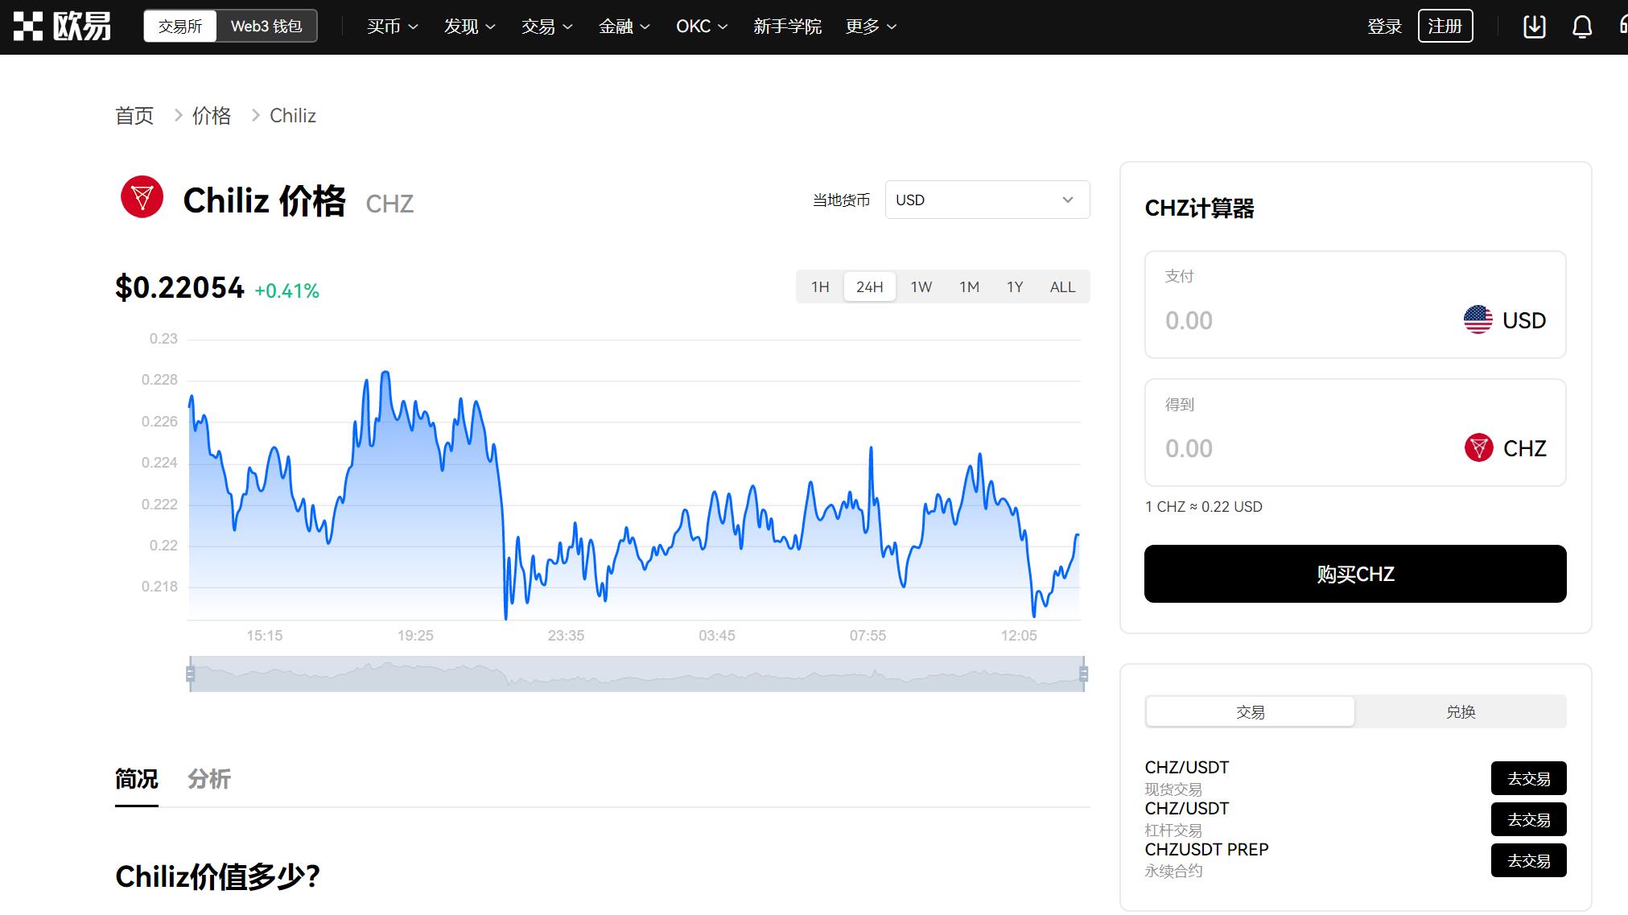Image resolution: width=1628 pixels, height=915 pixels.
Task: Open the app download icon in the header
Action: point(1534,26)
